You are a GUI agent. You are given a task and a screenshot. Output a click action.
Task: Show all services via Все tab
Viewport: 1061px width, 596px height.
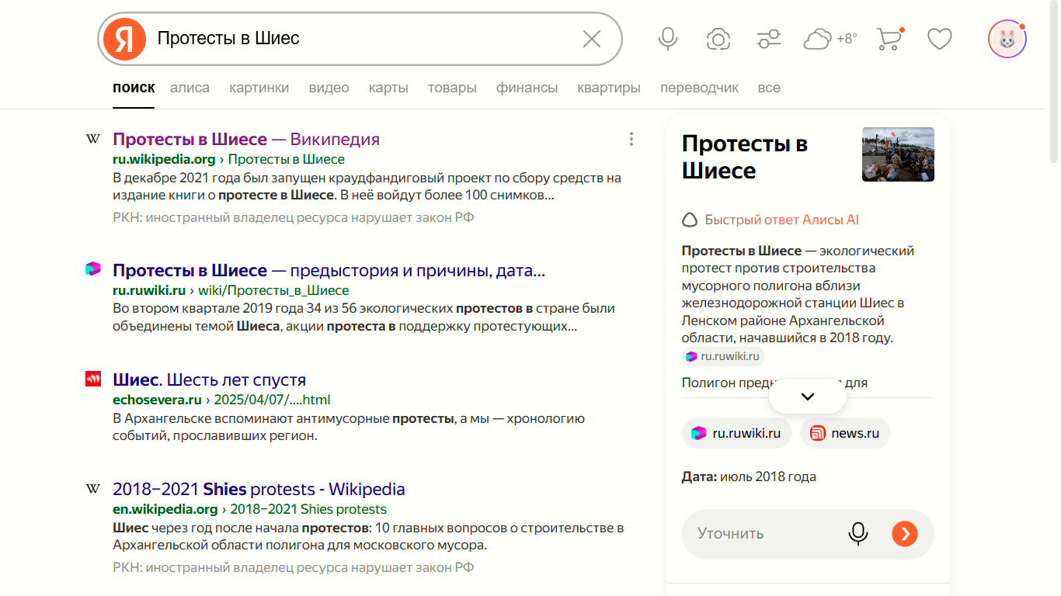click(x=769, y=88)
